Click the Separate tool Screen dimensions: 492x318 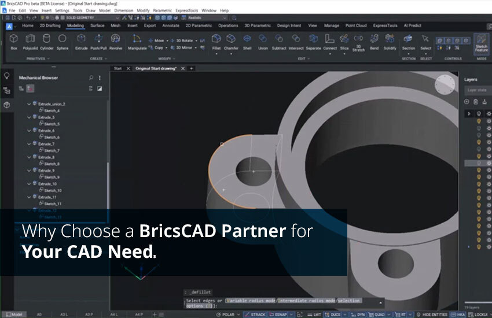tap(314, 42)
